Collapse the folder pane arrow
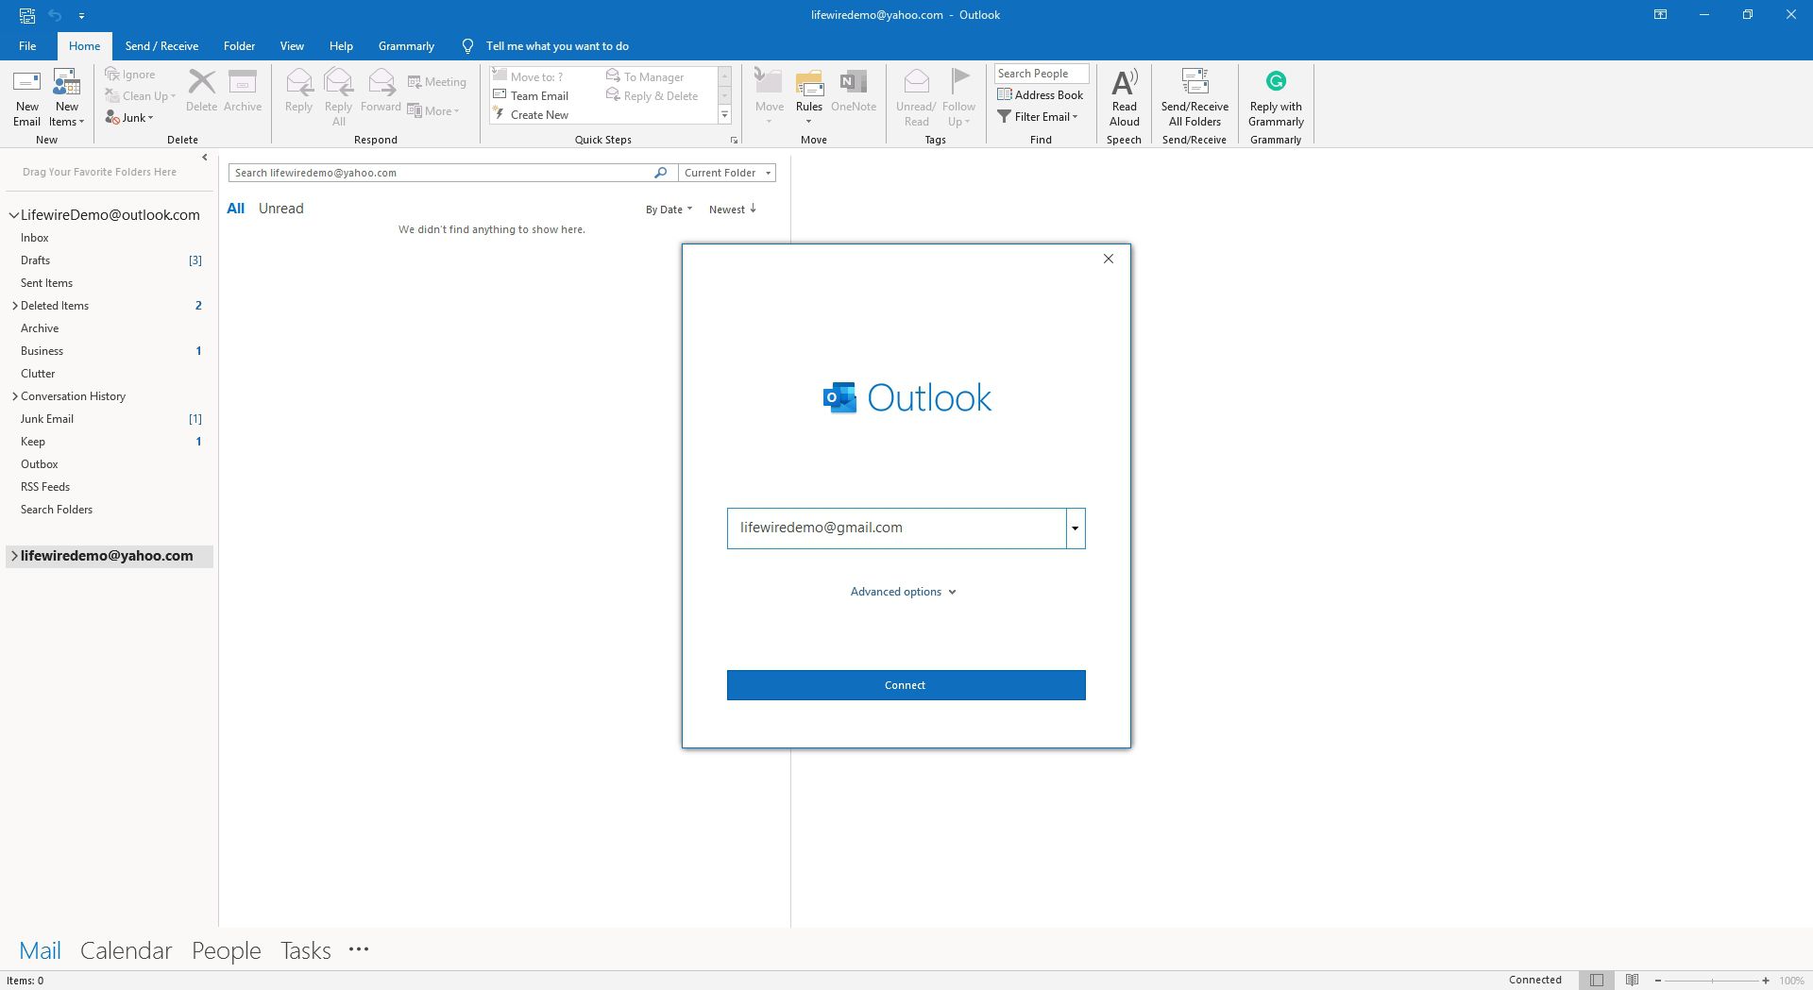This screenshot has height=990, width=1813. click(x=205, y=158)
